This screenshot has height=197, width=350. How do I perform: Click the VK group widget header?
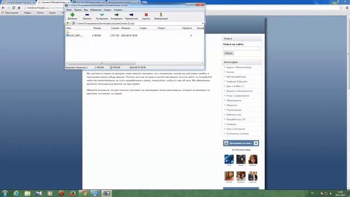pos(241,143)
